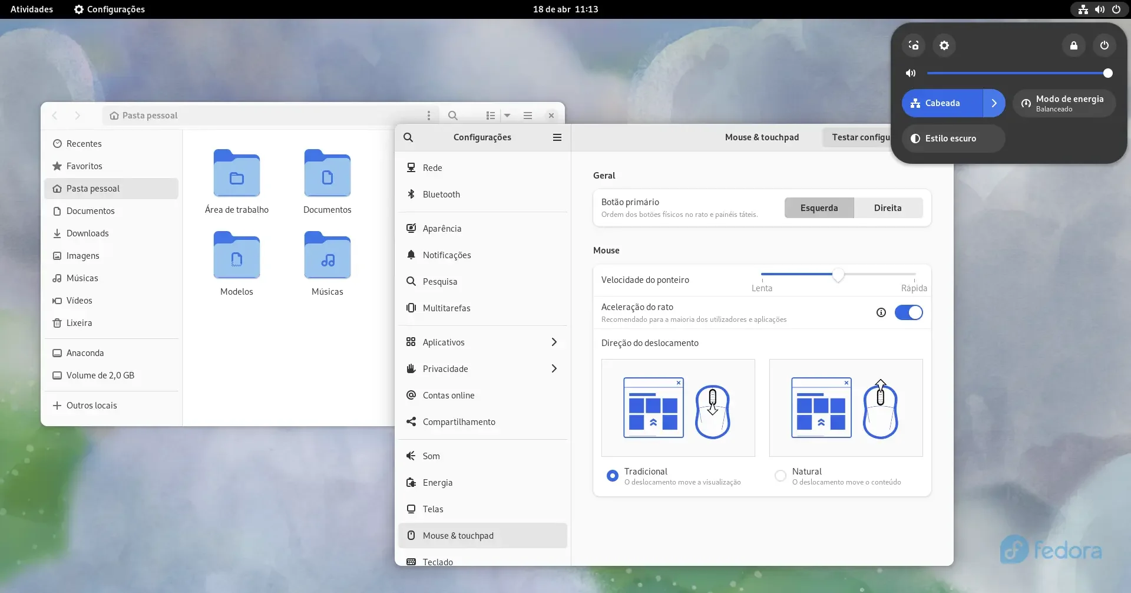Screen dimensions: 1131x593
Task: Open search in Settings sidebar
Action: click(408, 137)
